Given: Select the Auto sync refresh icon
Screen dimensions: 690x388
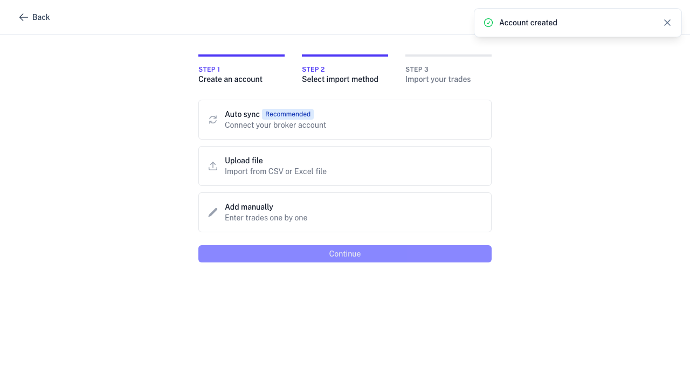Looking at the screenshot, I should [x=212, y=119].
